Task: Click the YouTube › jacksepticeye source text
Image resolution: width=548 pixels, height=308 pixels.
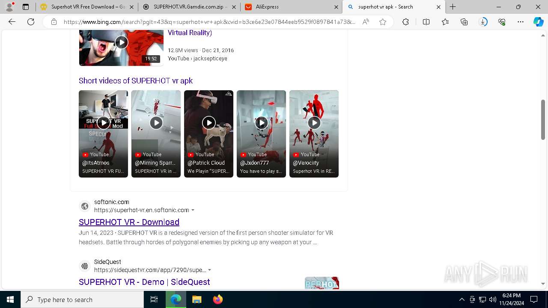Action: (197, 59)
